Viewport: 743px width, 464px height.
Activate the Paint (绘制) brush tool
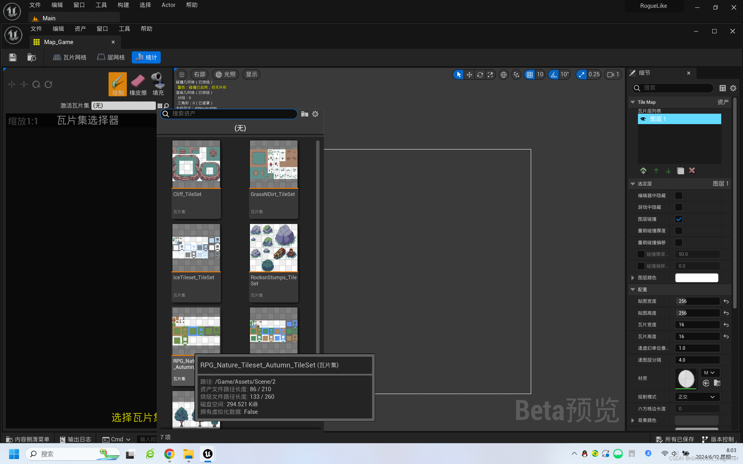coord(118,84)
